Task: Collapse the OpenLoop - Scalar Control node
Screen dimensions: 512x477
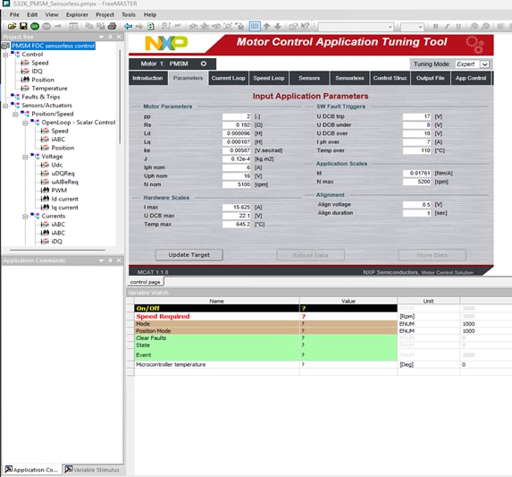Action: tap(25, 123)
